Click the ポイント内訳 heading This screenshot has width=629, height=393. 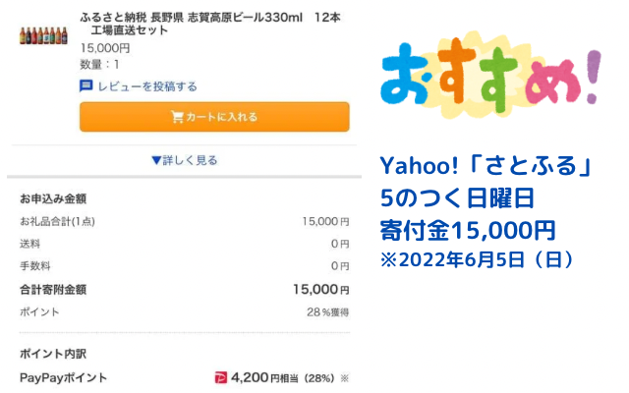pos(53,354)
